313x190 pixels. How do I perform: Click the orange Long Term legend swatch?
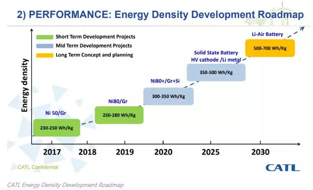(44, 55)
